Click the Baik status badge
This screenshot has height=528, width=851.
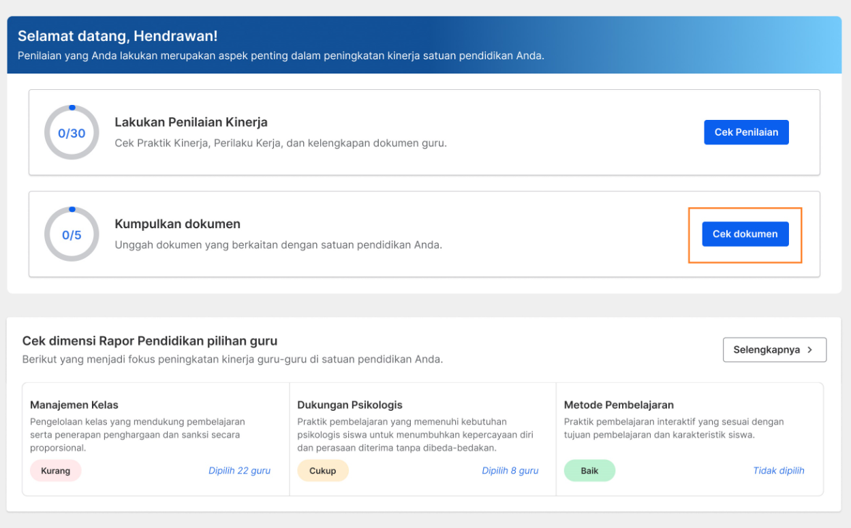pos(589,471)
